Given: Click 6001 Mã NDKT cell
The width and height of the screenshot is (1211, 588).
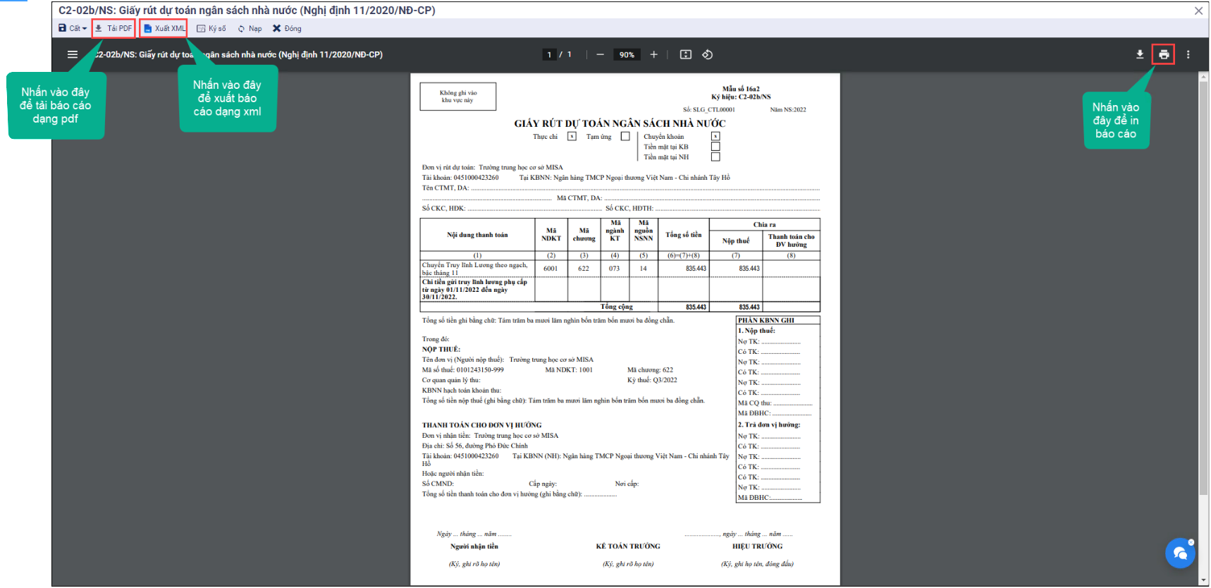Looking at the screenshot, I should (x=551, y=268).
